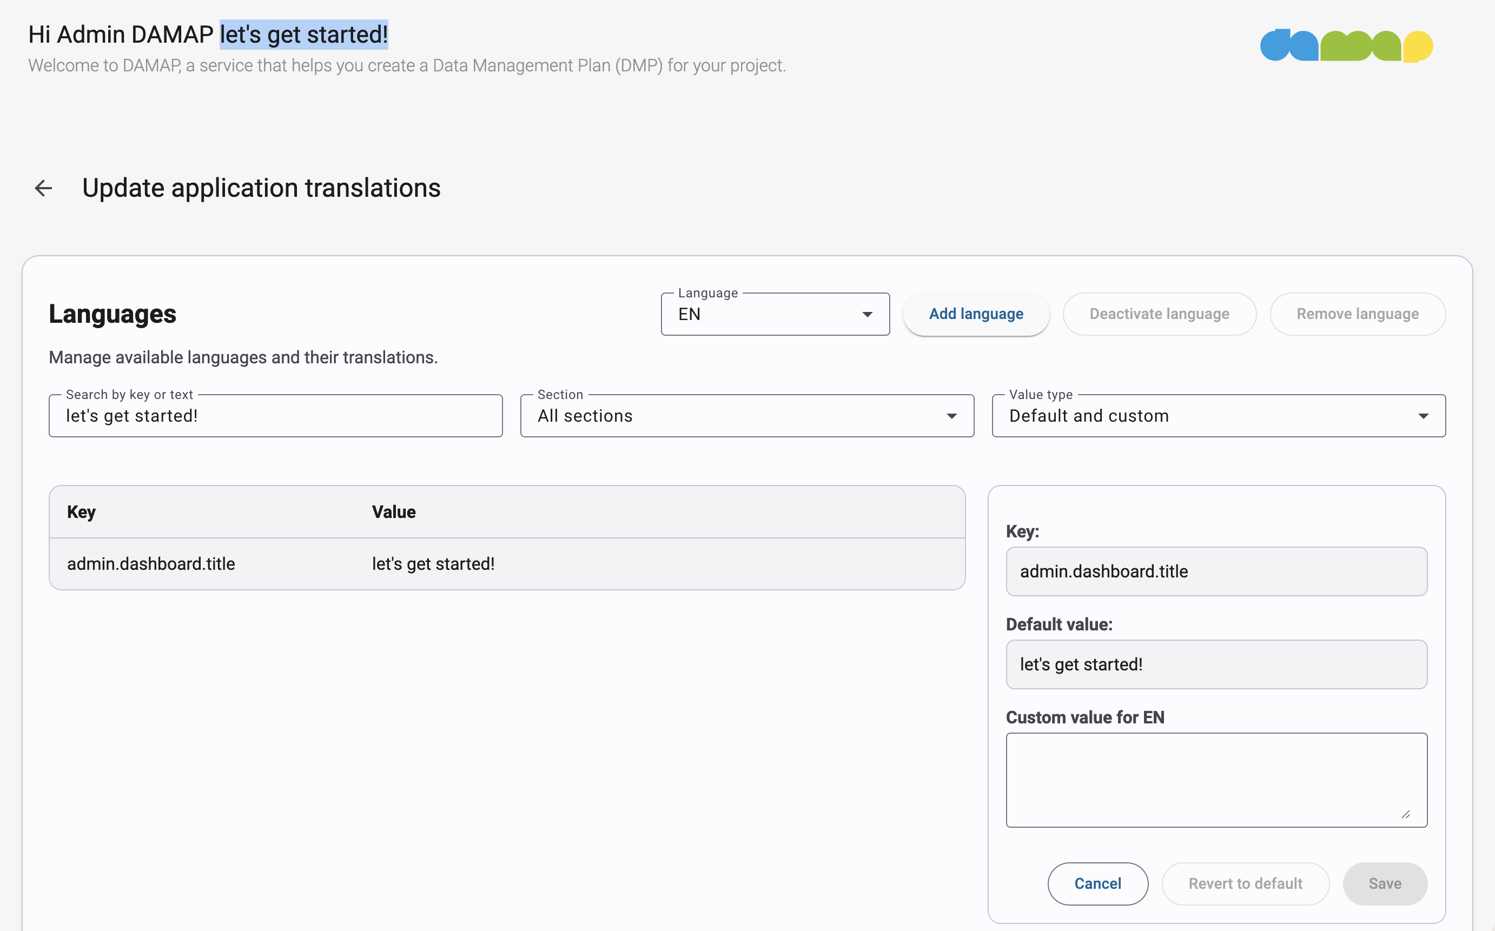
Task: Open the Value type dropdown
Action: tap(1219, 416)
